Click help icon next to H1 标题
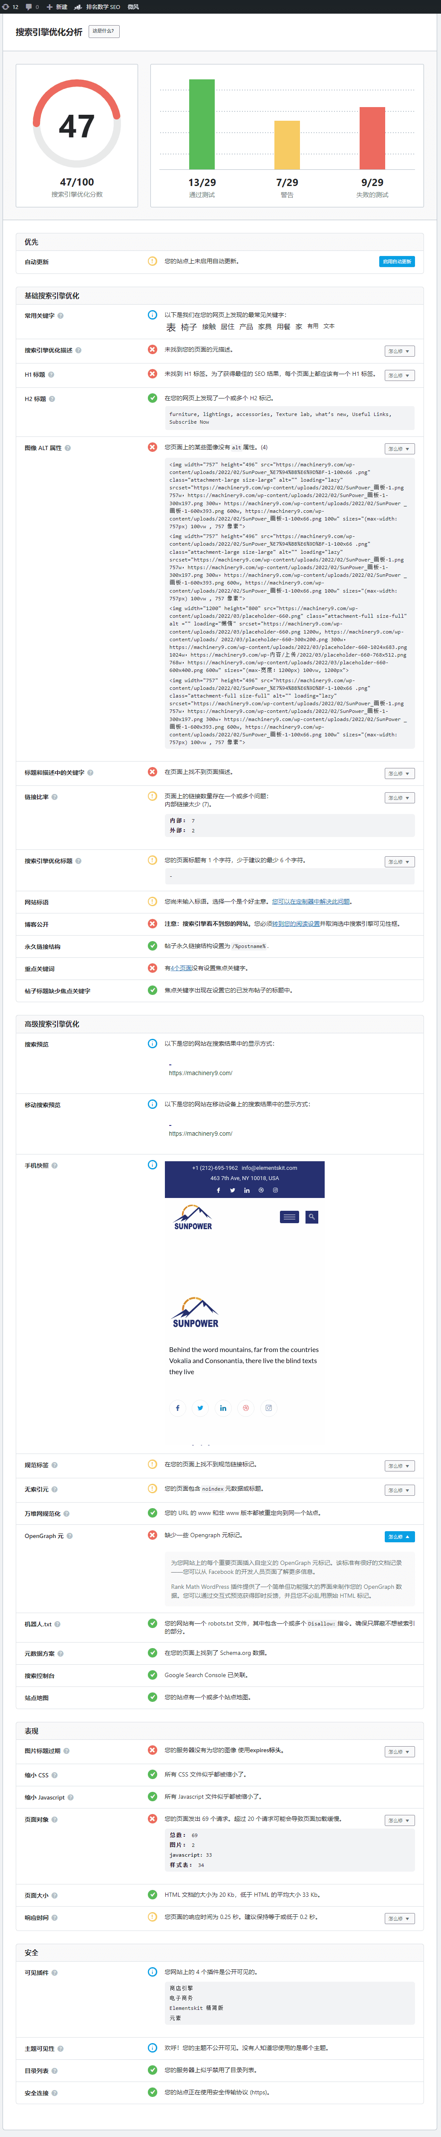 52,375
